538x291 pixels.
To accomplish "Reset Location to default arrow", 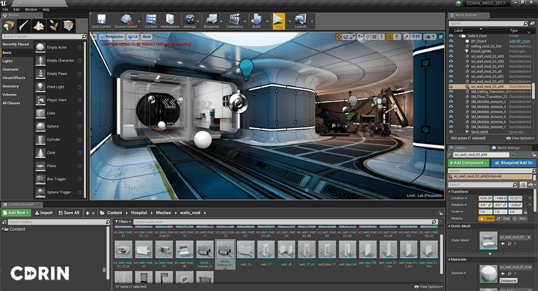I will pyautogui.click(x=529, y=198).
